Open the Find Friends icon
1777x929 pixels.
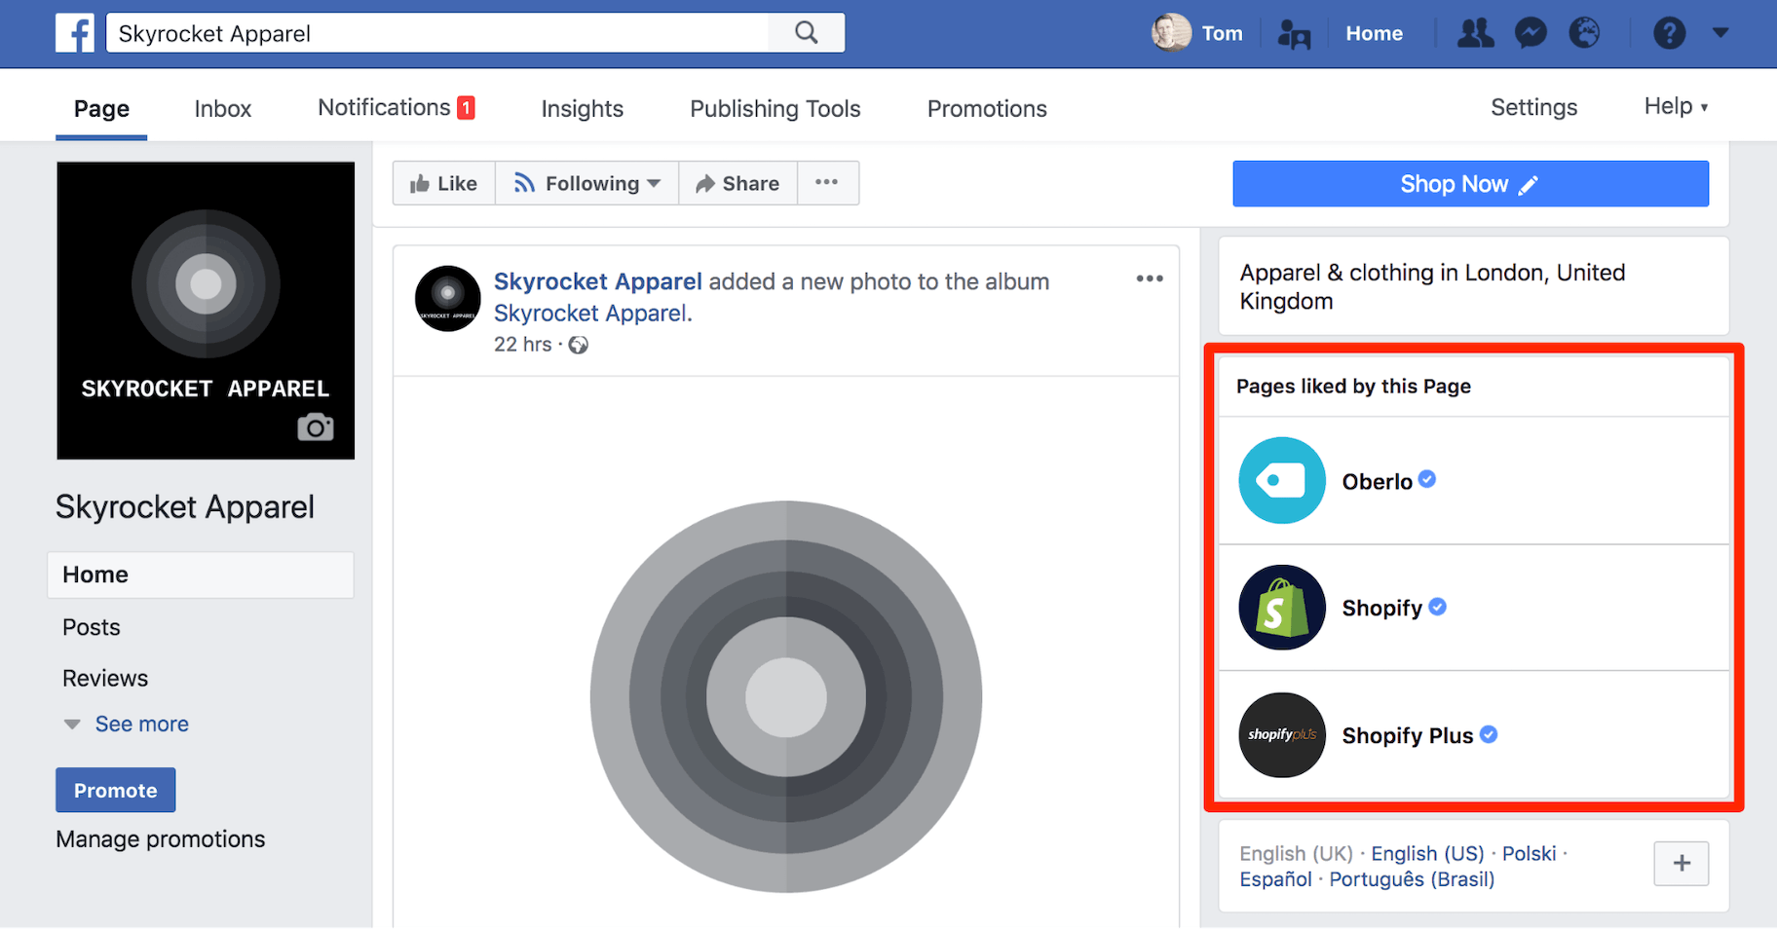pyautogui.click(x=1294, y=34)
